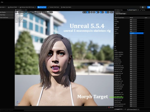Click the grey user icon top right

pyautogui.click(x=143, y=7)
